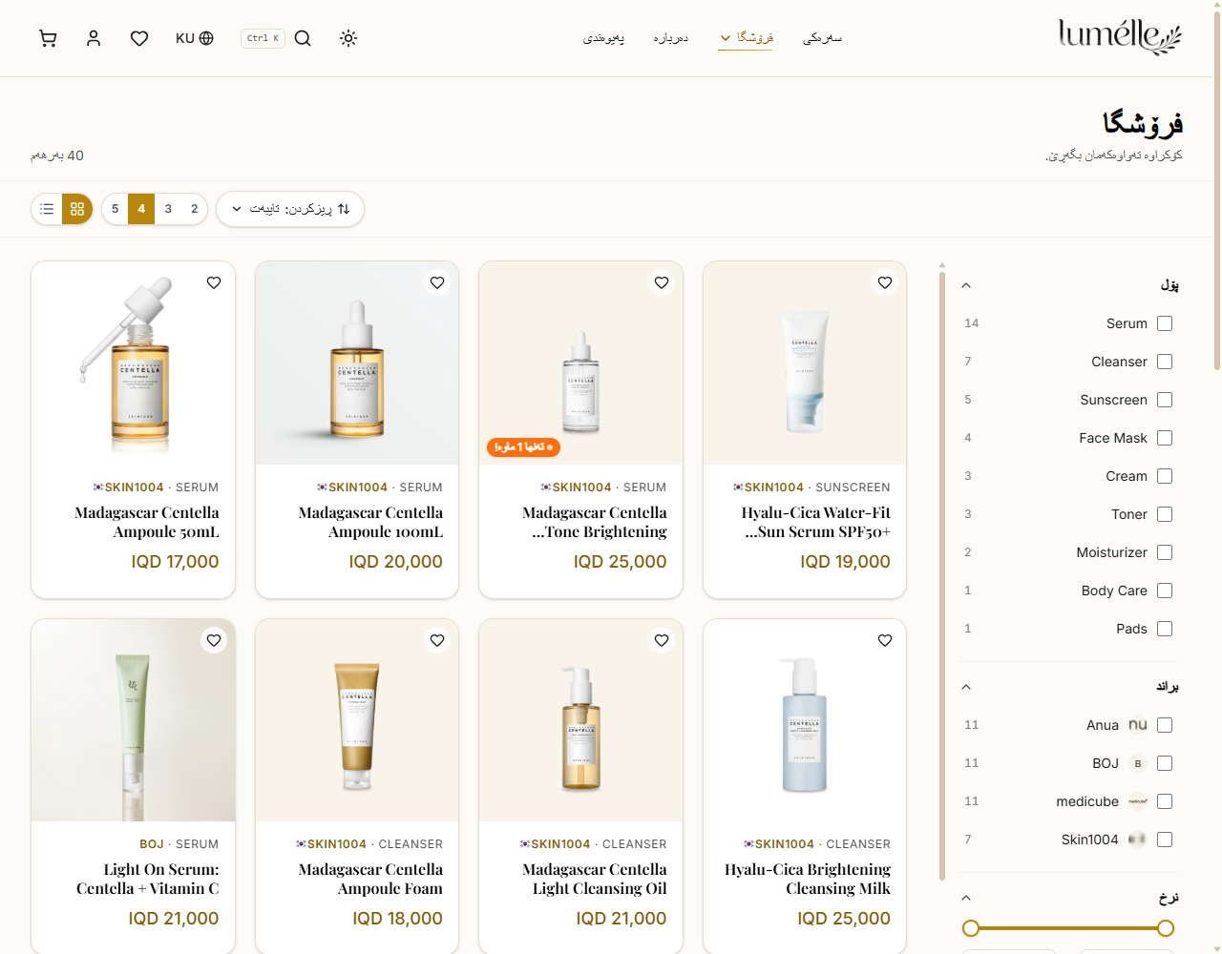
Task: Click the Ctrl K shortcut badge
Action: (x=263, y=38)
